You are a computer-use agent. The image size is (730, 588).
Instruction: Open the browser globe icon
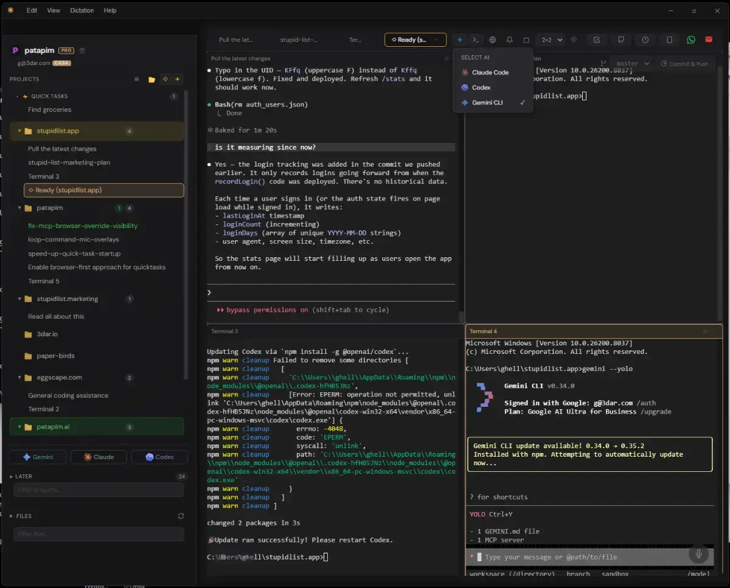tap(493, 40)
